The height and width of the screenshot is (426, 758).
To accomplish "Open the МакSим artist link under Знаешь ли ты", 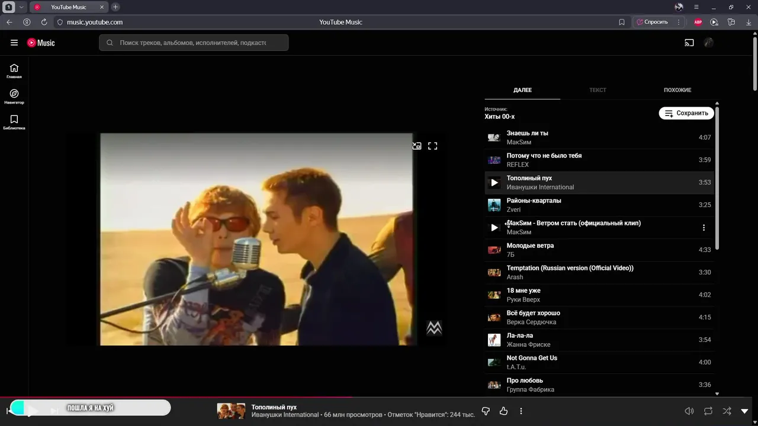I will click(519, 142).
